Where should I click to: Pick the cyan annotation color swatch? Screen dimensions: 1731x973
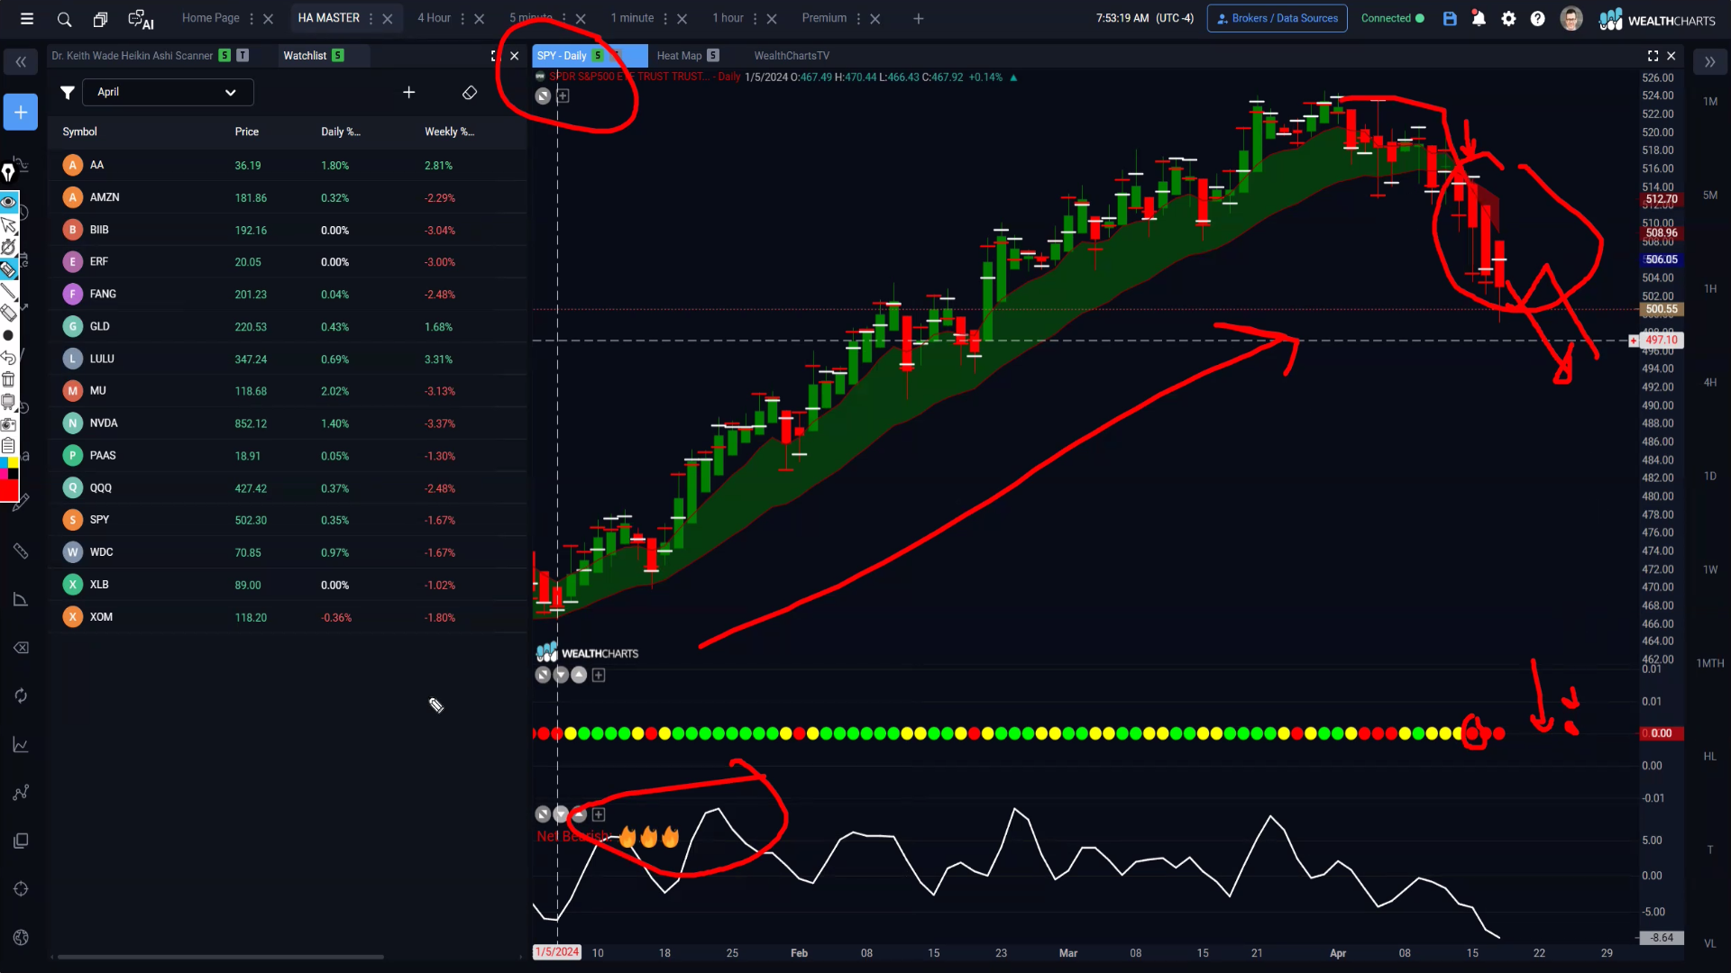click(4, 463)
